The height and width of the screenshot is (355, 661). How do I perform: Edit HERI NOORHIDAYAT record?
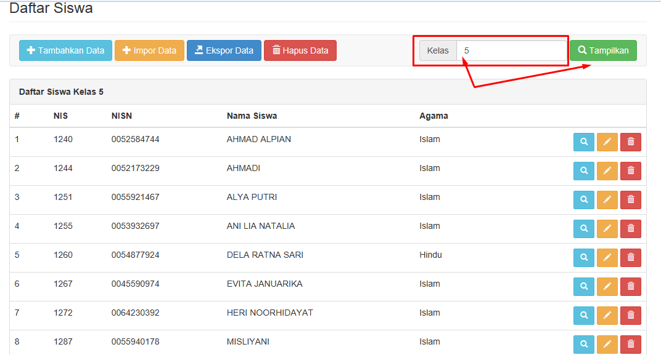click(x=607, y=316)
